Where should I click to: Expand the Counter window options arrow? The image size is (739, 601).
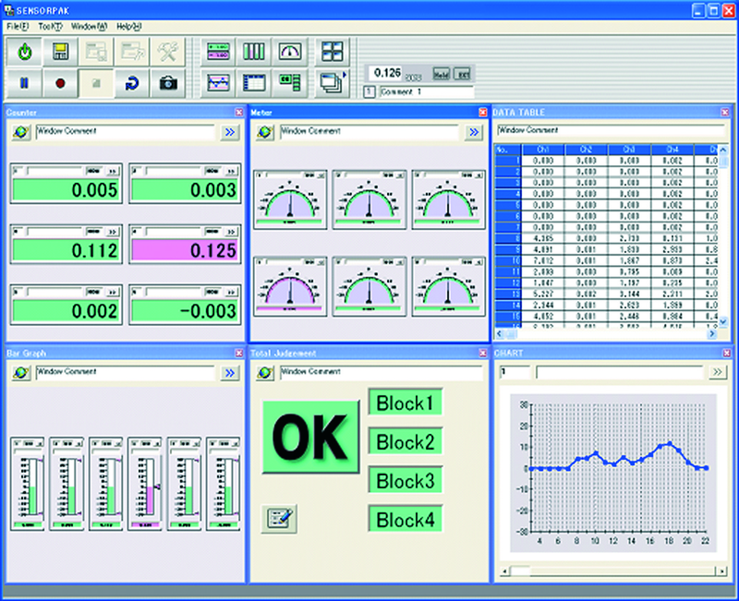[230, 132]
